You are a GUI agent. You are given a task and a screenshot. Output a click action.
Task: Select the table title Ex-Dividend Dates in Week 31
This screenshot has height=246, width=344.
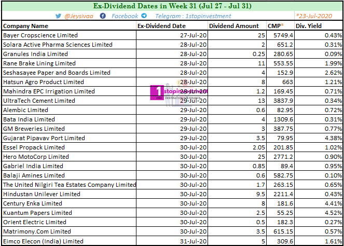coord(172,6)
